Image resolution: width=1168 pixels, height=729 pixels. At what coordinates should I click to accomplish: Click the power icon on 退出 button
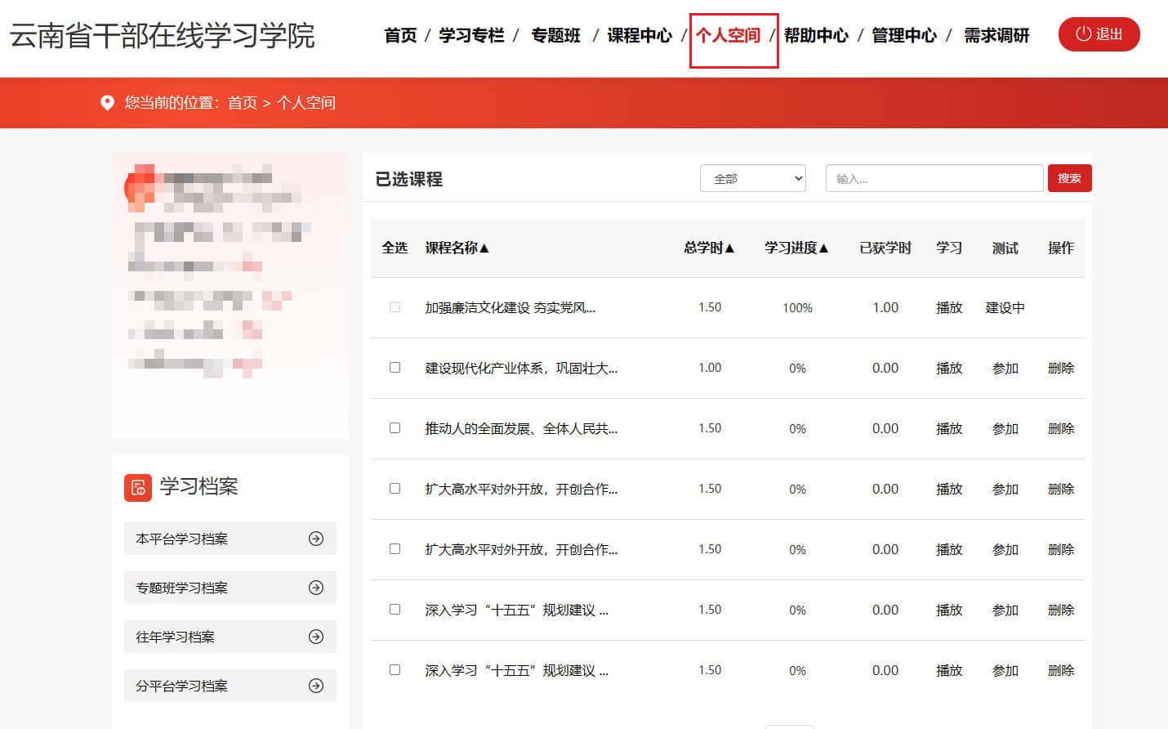pyautogui.click(x=1083, y=34)
